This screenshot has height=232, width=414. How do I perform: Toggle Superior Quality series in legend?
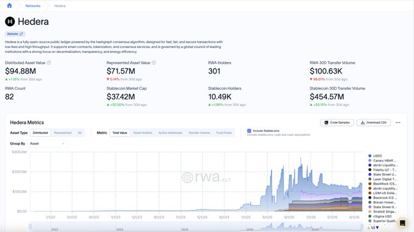coord(382,221)
